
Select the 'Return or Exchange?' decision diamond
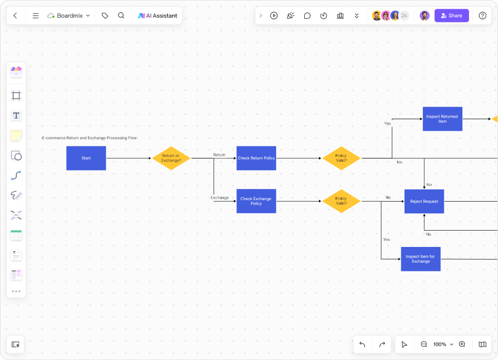tap(171, 158)
